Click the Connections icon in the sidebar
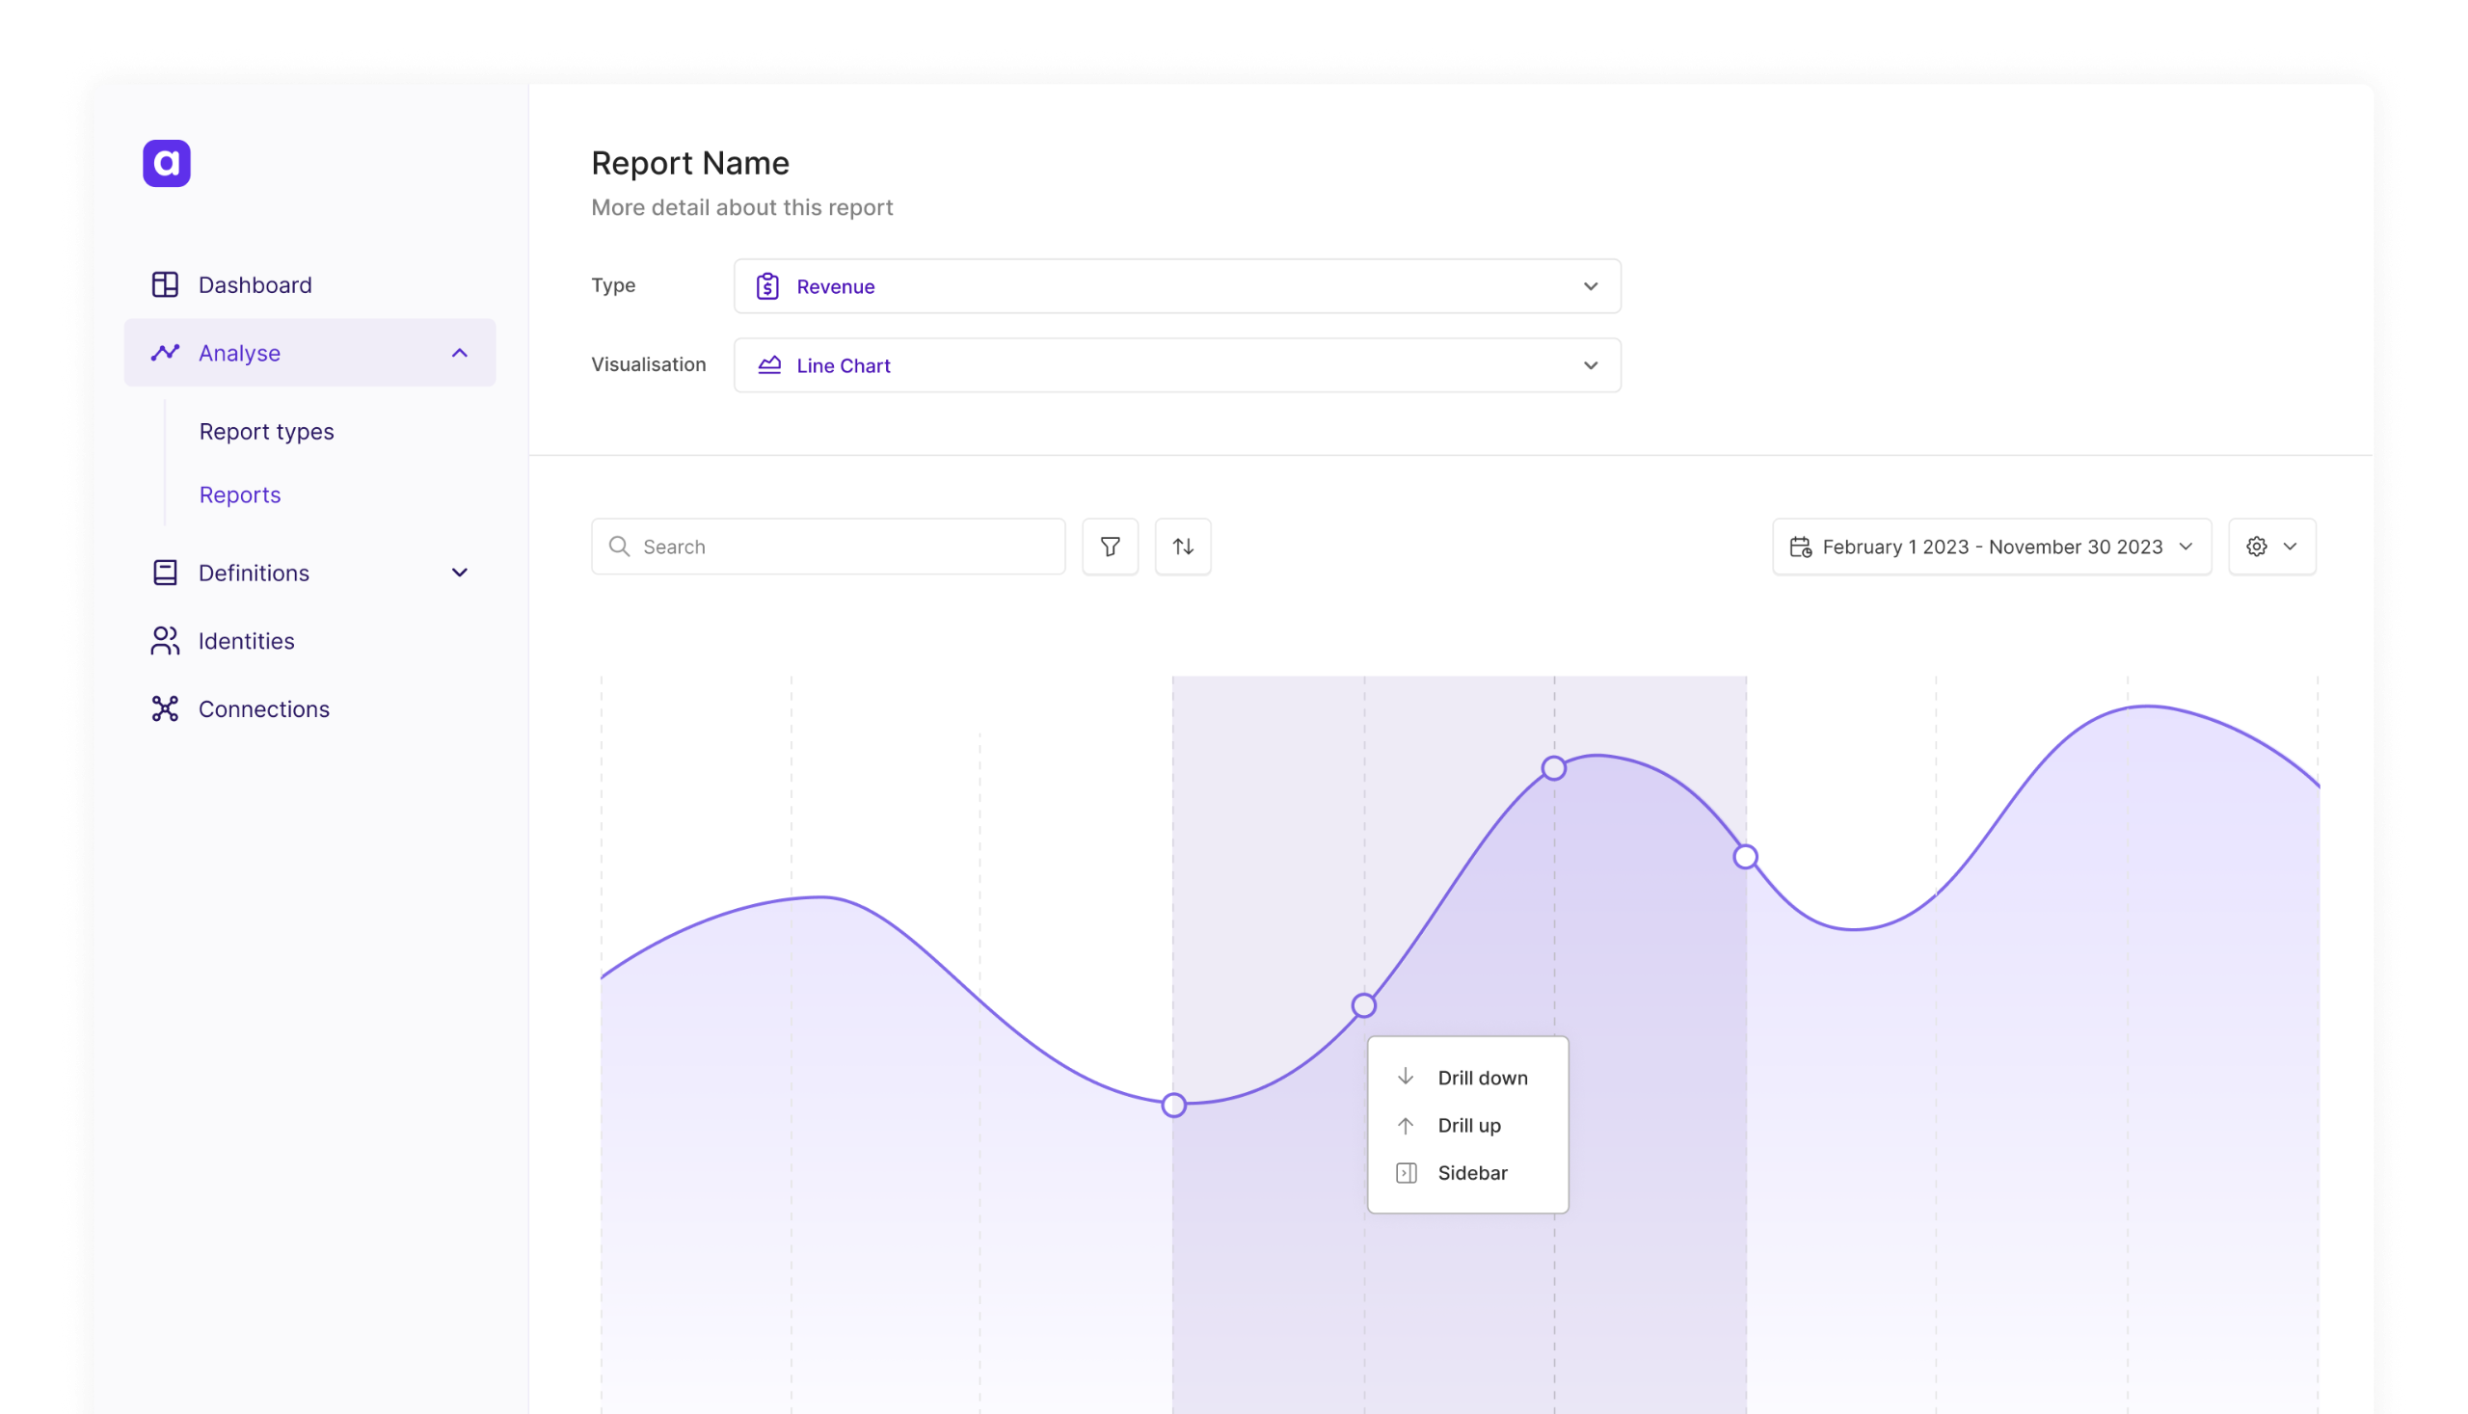2468x1414 pixels. 165,709
